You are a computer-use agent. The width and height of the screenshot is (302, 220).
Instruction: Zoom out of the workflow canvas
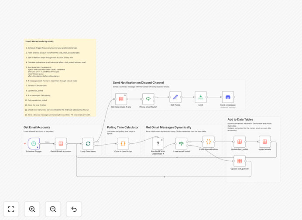pyautogui.click(x=53, y=209)
